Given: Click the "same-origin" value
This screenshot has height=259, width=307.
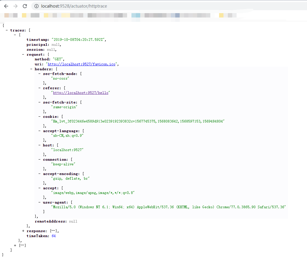Looking at the screenshot, I should point(64,107).
